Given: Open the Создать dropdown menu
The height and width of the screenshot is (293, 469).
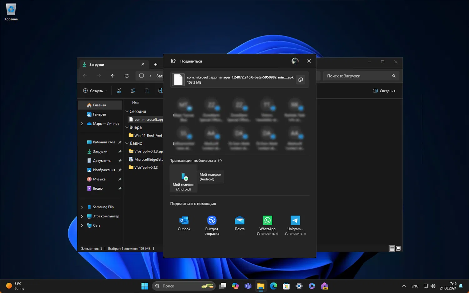Looking at the screenshot, I should click(95, 91).
